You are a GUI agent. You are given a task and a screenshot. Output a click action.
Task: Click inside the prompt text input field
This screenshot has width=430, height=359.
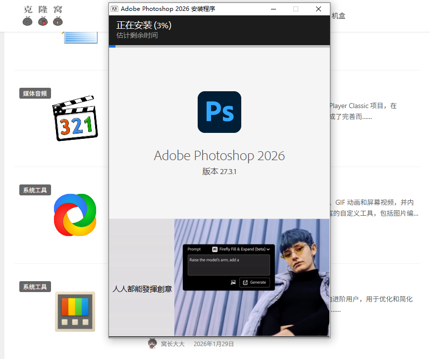[x=228, y=265]
